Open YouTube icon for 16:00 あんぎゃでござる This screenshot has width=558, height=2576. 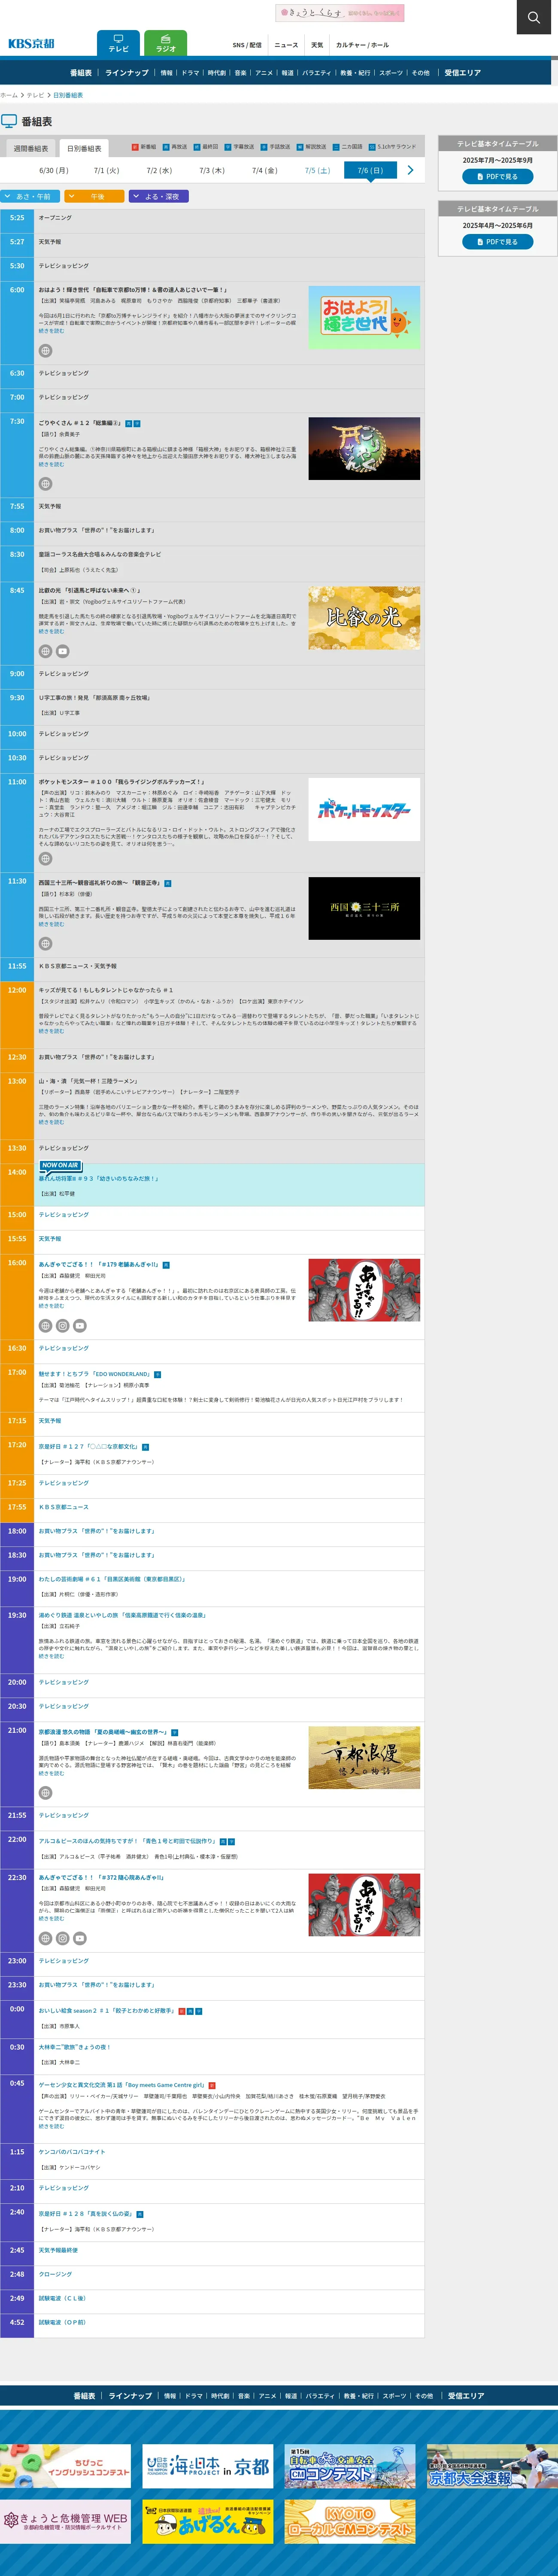point(79,1326)
